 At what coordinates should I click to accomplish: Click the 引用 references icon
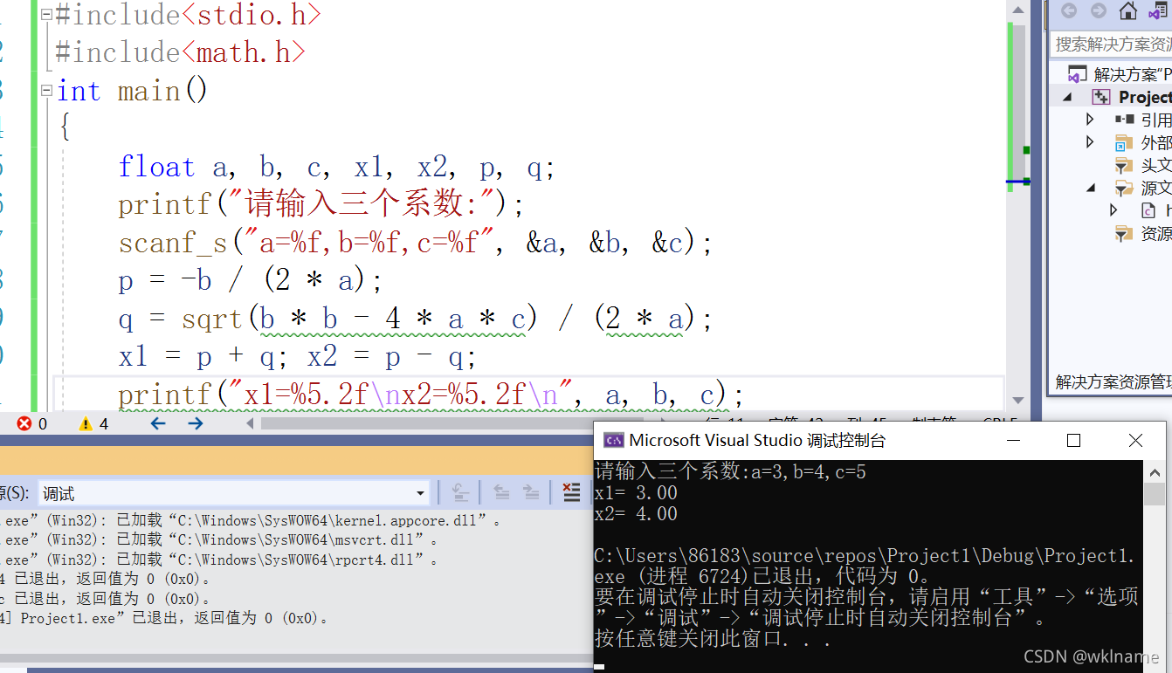(1124, 120)
